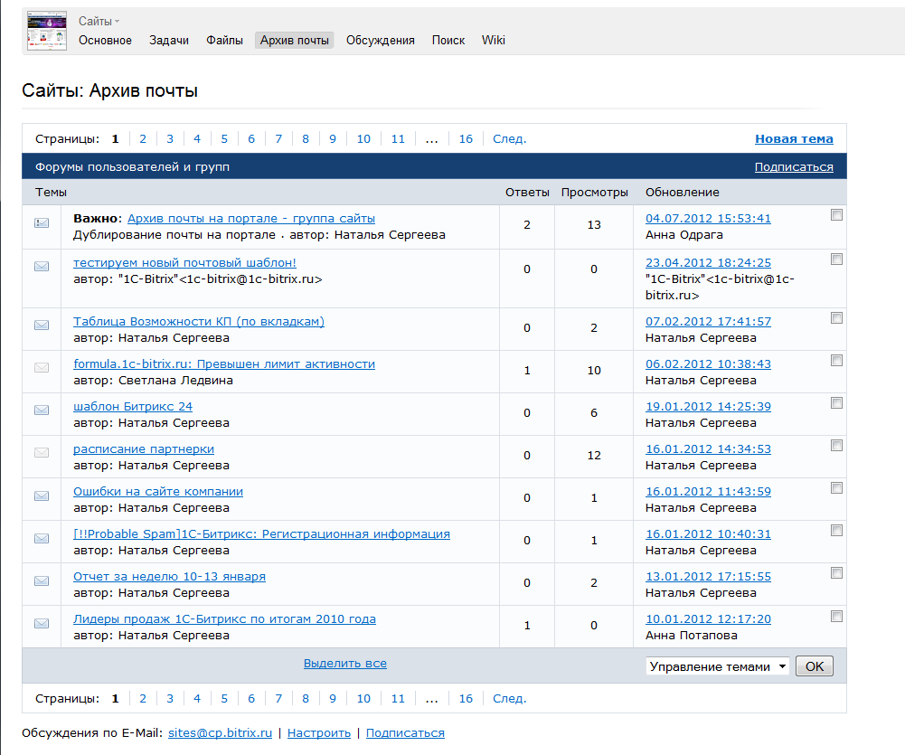Click envelope icon for 'Лидеры продаж 1С-Битрикс' topic

[42, 623]
